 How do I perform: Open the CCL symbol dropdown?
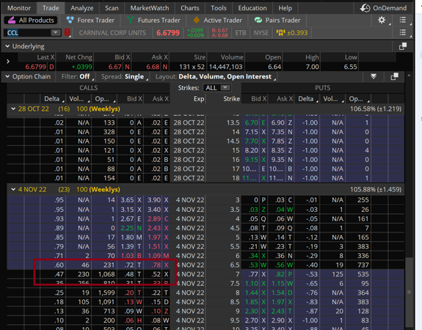pyautogui.click(x=56, y=33)
